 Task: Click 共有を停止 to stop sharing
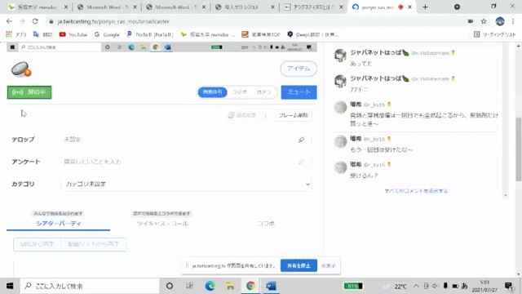tap(299, 265)
